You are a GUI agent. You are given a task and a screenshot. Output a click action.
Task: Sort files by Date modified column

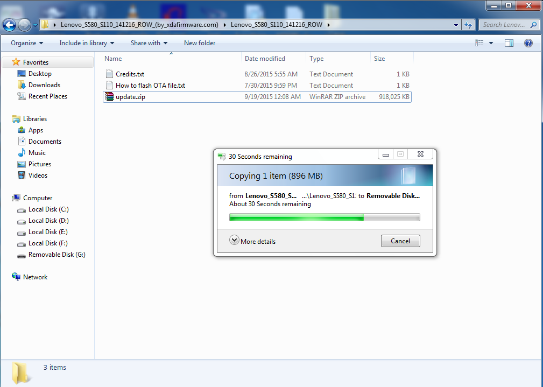265,59
